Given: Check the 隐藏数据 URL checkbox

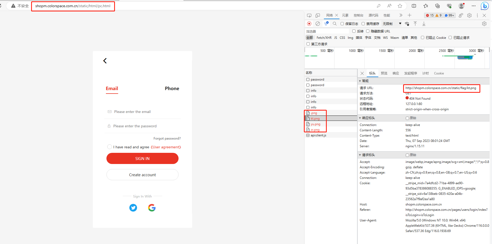Looking at the screenshot, I should [368, 31].
